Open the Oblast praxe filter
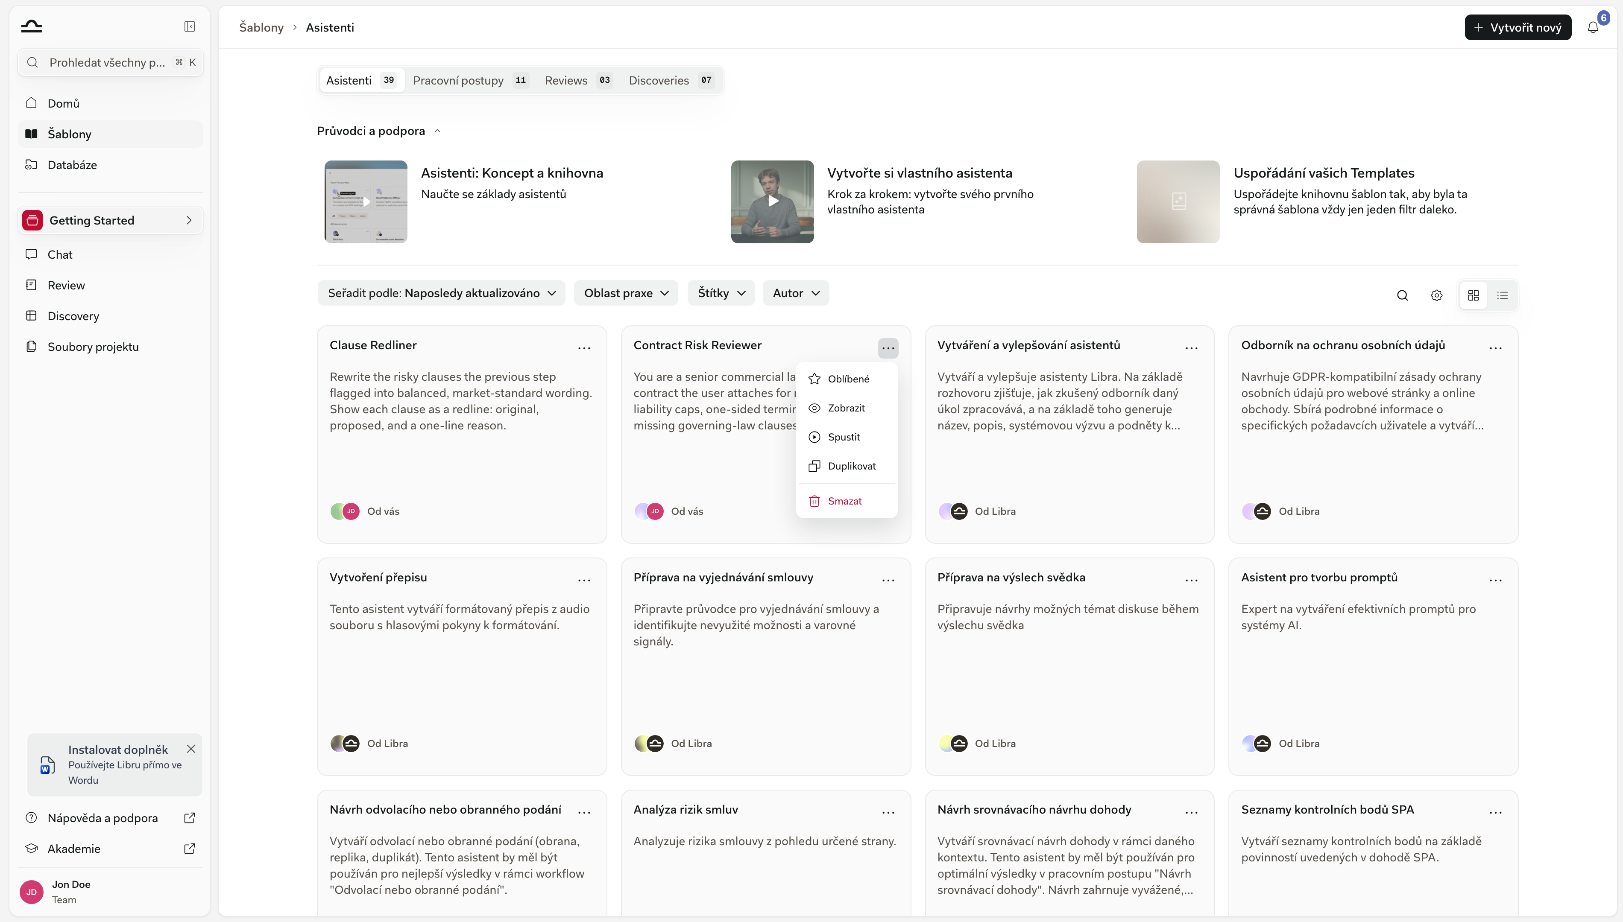1623x922 pixels. [626, 293]
